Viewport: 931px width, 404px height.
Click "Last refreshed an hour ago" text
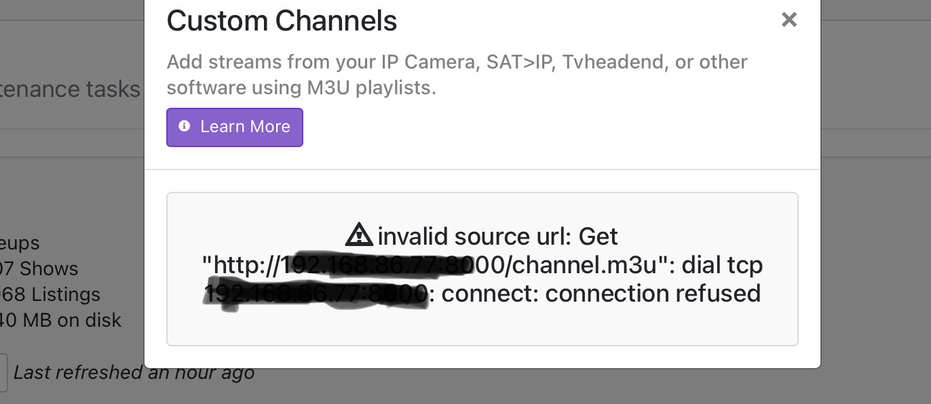134,372
